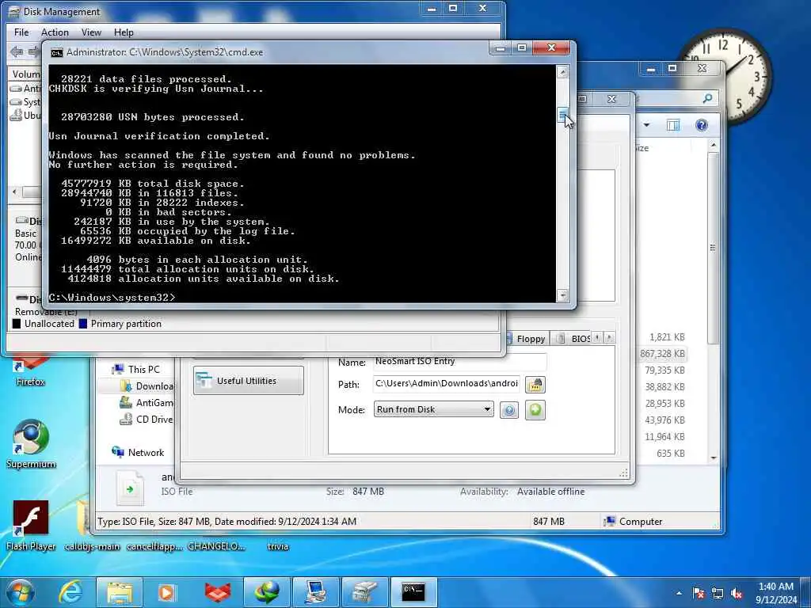Open View menu in Disk Management
811x608 pixels.
tap(91, 32)
